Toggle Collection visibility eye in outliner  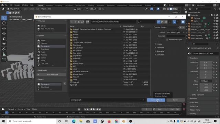coord(214,15)
